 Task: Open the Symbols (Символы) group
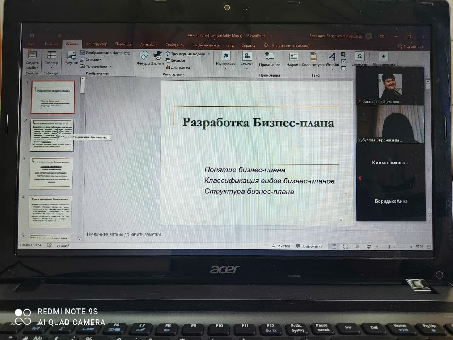pos(360,59)
